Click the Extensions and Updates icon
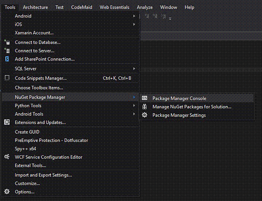Screen dimensions: 262x201 7,122
